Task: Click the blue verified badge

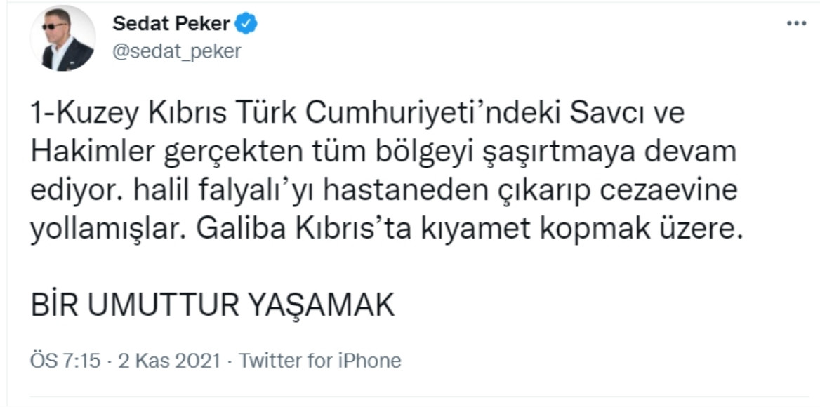Action: 247,25
